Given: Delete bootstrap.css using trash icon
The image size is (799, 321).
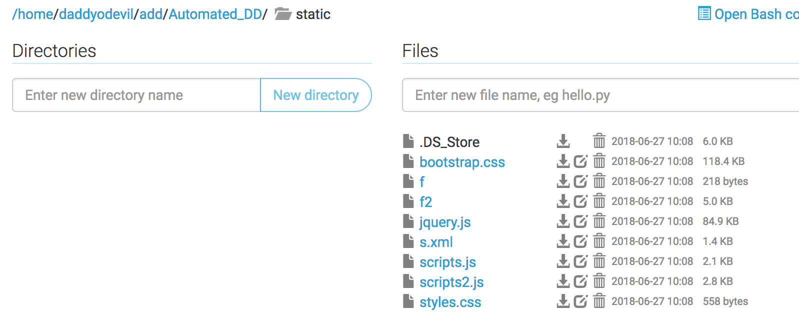Looking at the screenshot, I should 599,161.
